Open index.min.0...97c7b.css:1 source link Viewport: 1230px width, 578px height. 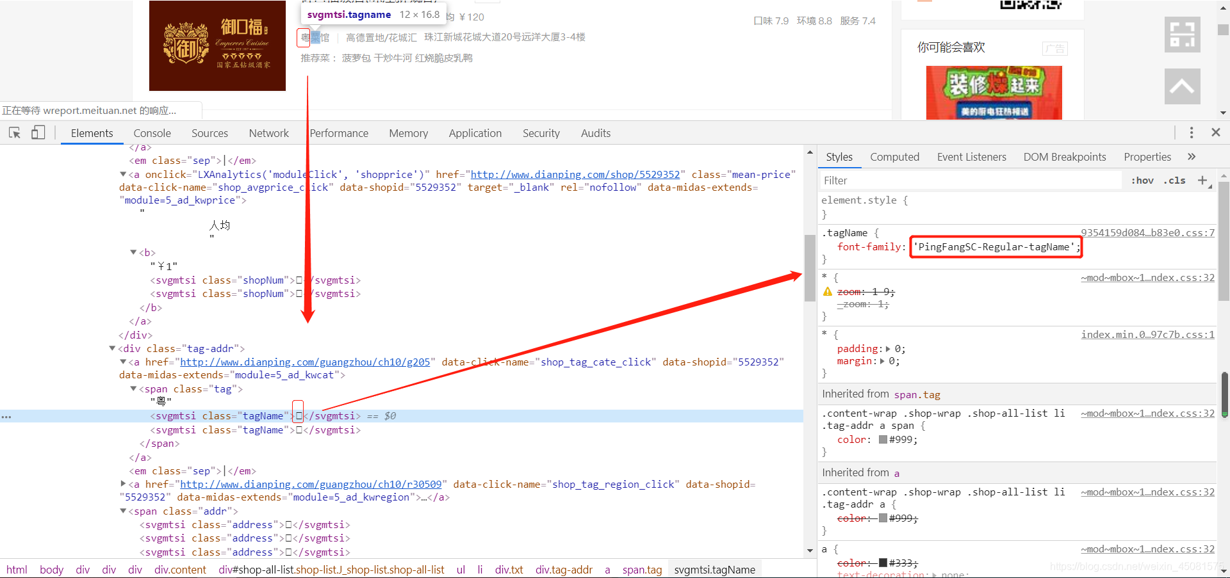click(x=1148, y=334)
